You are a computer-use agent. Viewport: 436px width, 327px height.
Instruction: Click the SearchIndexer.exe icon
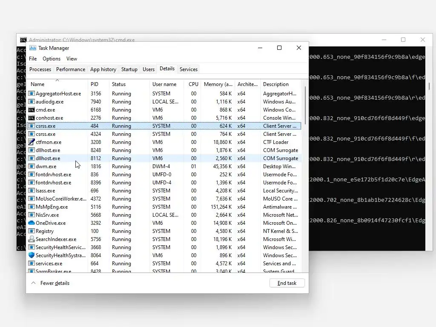pos(32,239)
